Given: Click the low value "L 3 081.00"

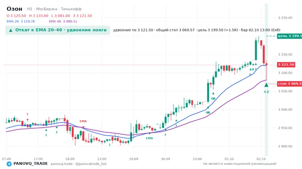Looking at the screenshot, I should 61,15.
